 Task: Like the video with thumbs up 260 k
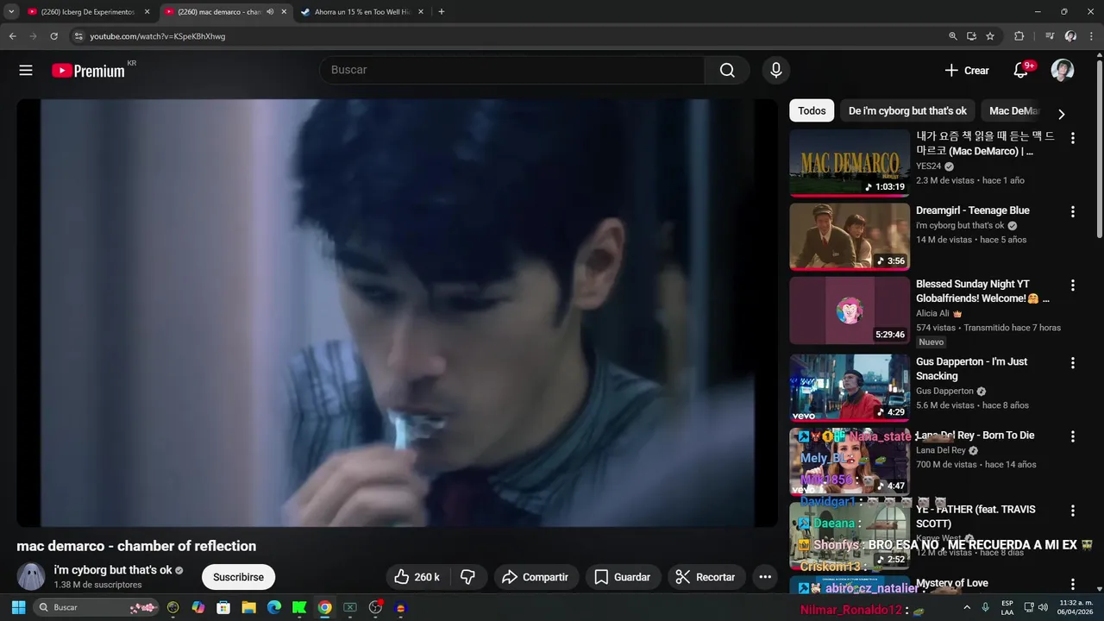pos(417,577)
